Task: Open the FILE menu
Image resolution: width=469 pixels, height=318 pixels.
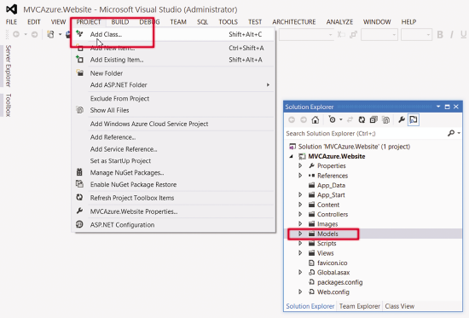Action: pyautogui.click(x=11, y=22)
